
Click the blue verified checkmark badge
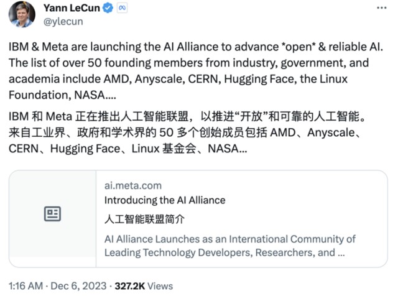[106, 8]
